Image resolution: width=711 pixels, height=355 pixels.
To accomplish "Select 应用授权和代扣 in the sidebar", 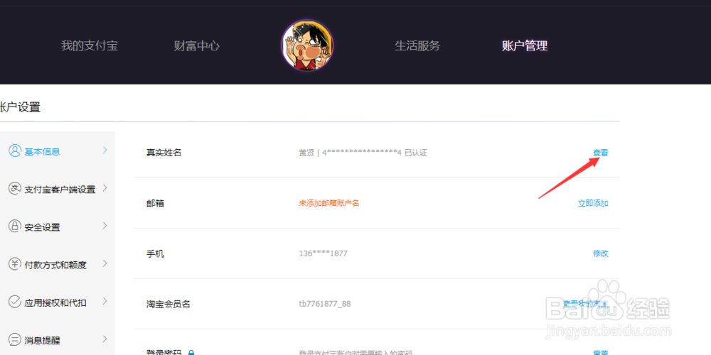I will click(x=57, y=302).
